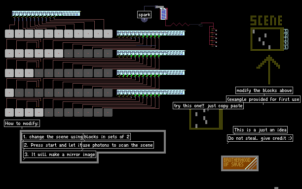The image size is (302, 189).
Task: Select row number 3 beside scene
Action: 286,39
